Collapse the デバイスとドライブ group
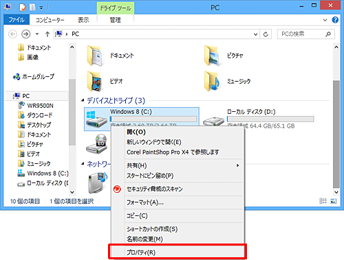This screenshot has width=344, height=260. pyautogui.click(x=83, y=100)
